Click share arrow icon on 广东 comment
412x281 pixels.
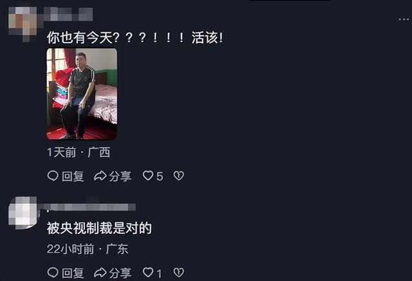(100, 273)
